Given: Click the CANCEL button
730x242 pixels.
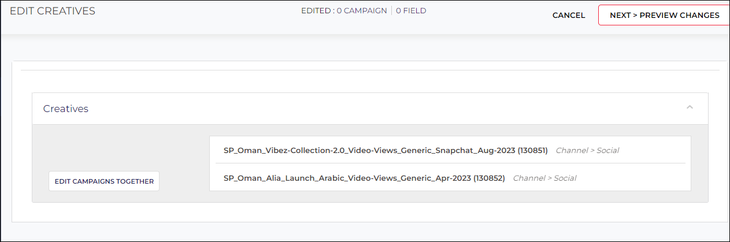Looking at the screenshot, I should [x=569, y=16].
